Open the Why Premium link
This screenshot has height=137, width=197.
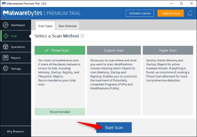click(x=15, y=131)
